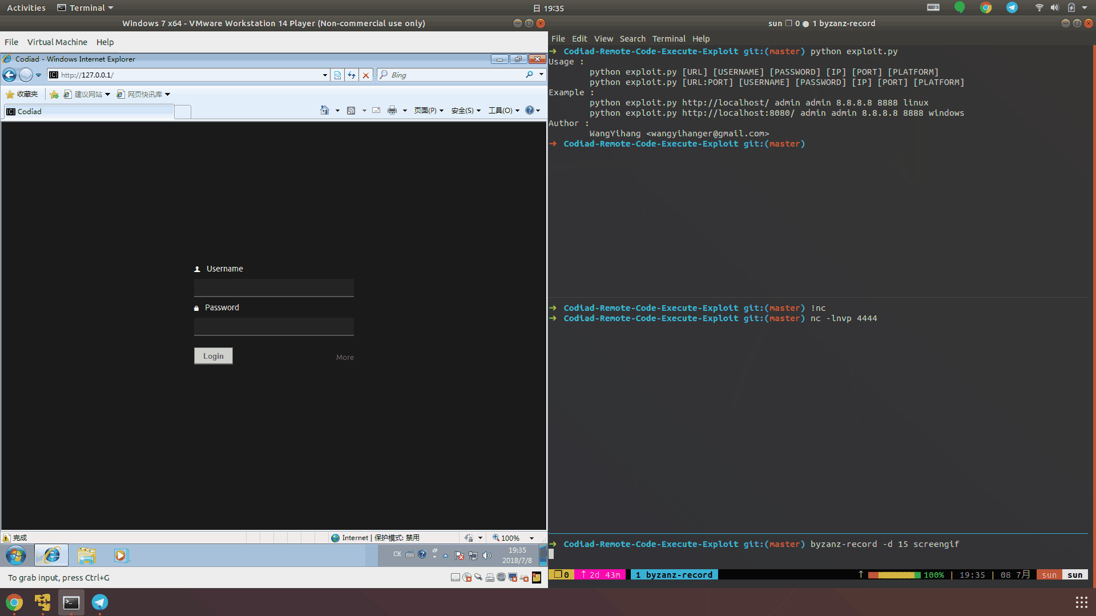The image size is (1096, 616).
Task: Open the Virtual Machine menu in VMware
Action: point(57,42)
